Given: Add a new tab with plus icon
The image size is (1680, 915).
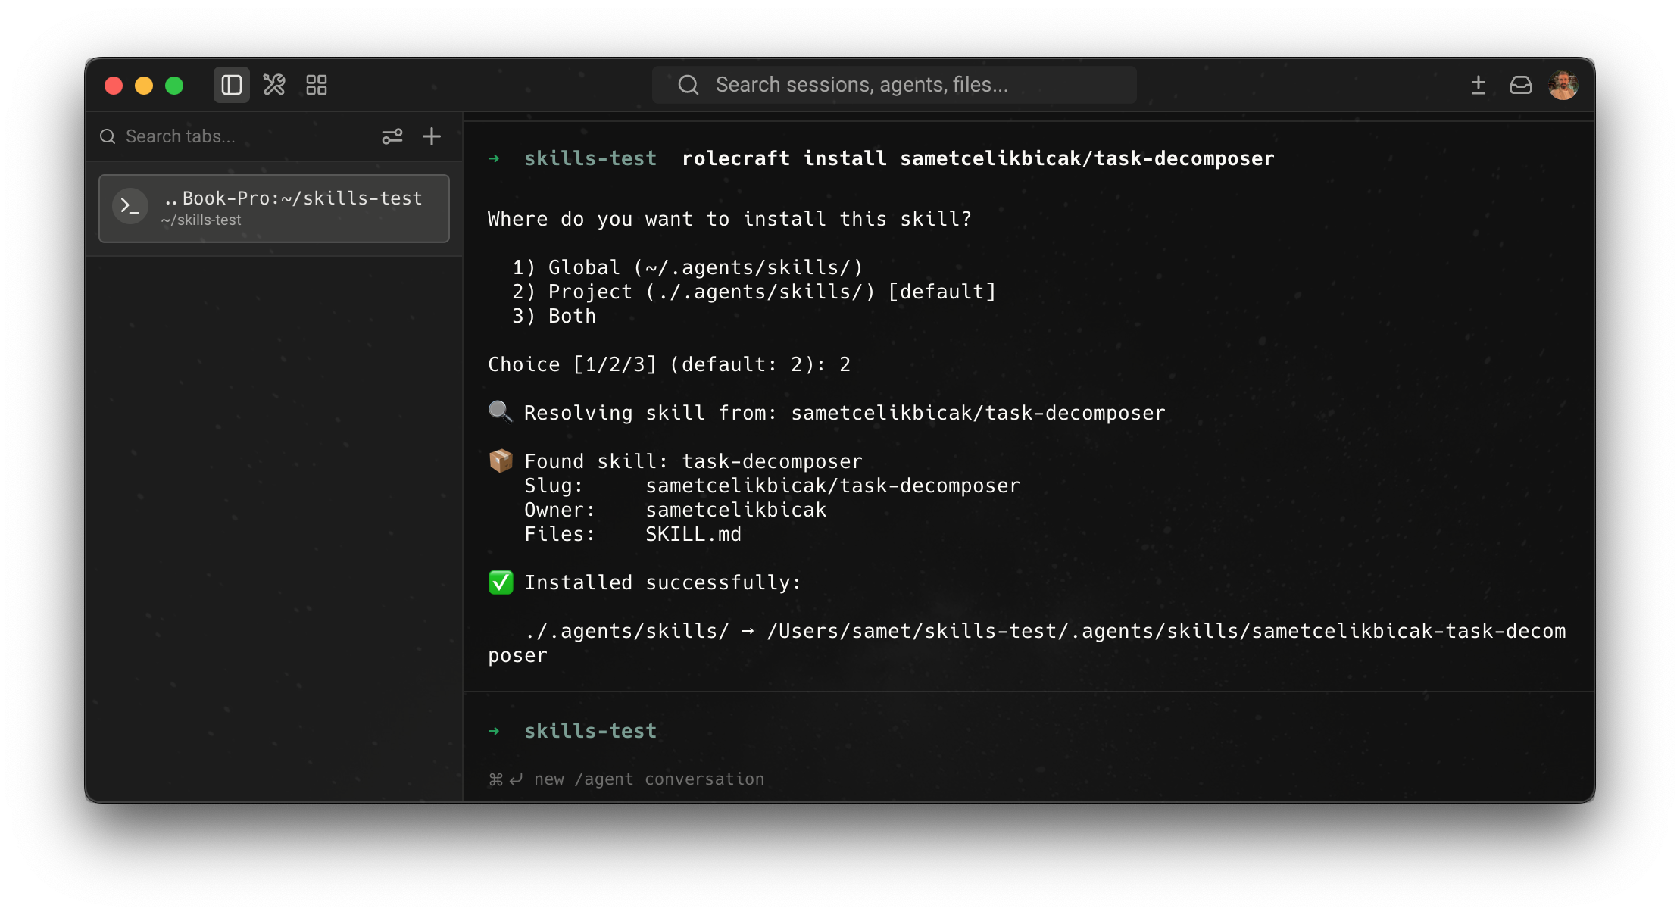Looking at the screenshot, I should (x=432, y=136).
